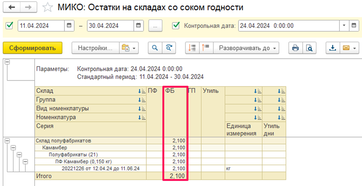This screenshot has width=362, height=186.
Task: Collapse Склад полуфабрикатов group level
Action: click(x=7, y=140)
